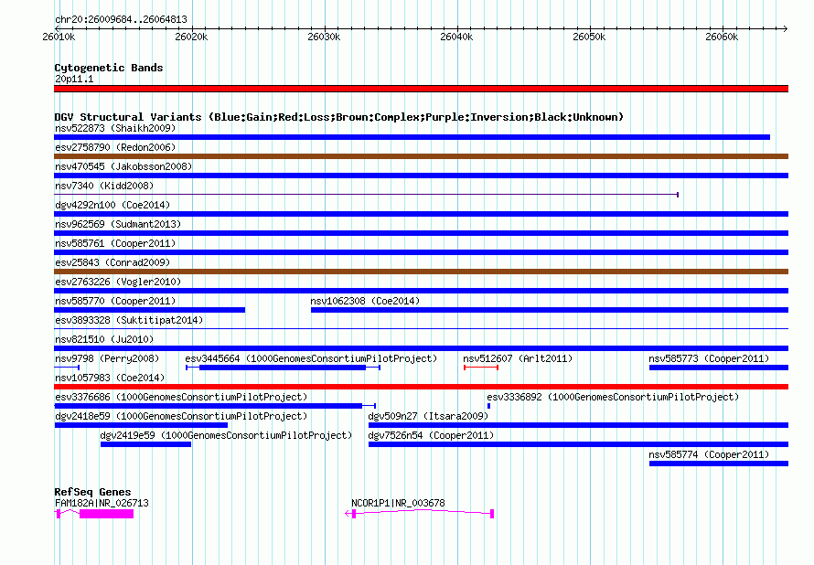Click the red nsv1057983 (Coe2014) loss bar
This screenshot has width=814, height=565.
point(422,387)
